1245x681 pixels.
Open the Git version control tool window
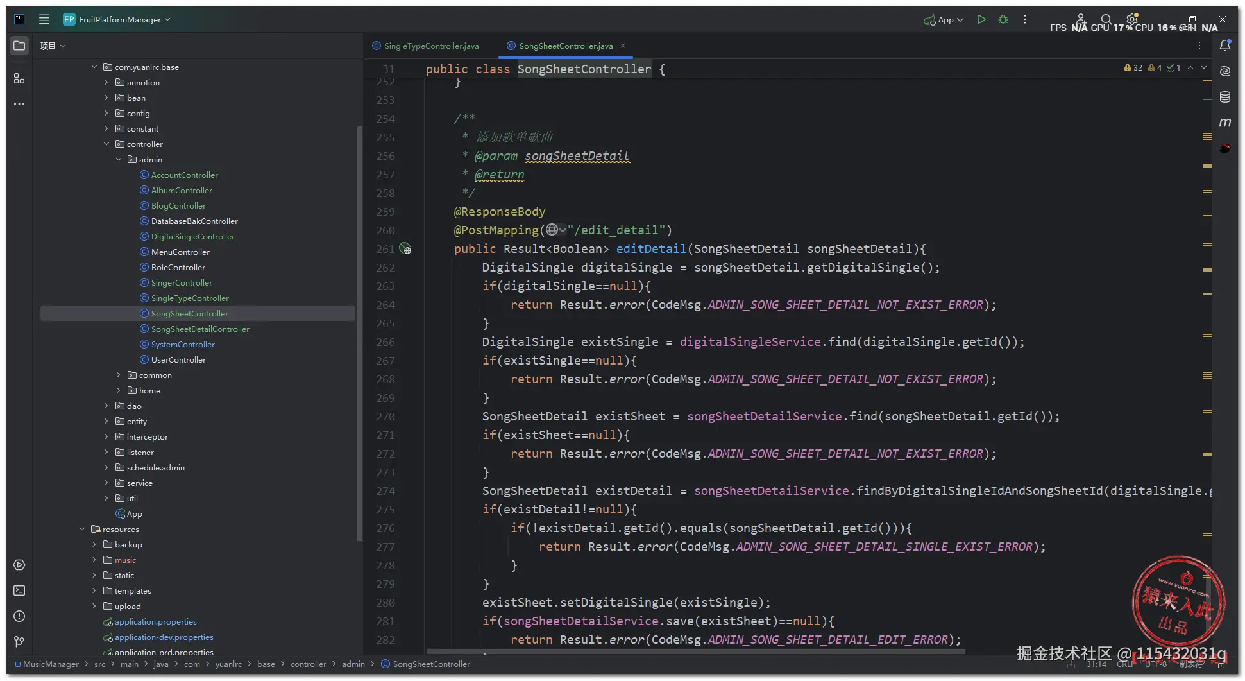[x=19, y=642]
